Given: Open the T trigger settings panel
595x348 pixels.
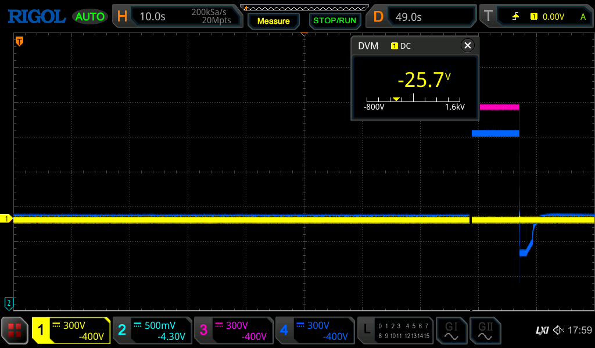Looking at the screenshot, I should point(488,17).
